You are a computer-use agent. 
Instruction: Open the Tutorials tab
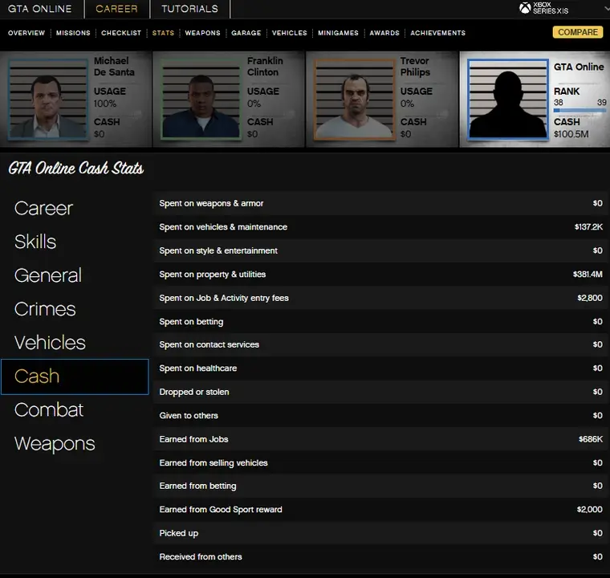[x=189, y=9]
